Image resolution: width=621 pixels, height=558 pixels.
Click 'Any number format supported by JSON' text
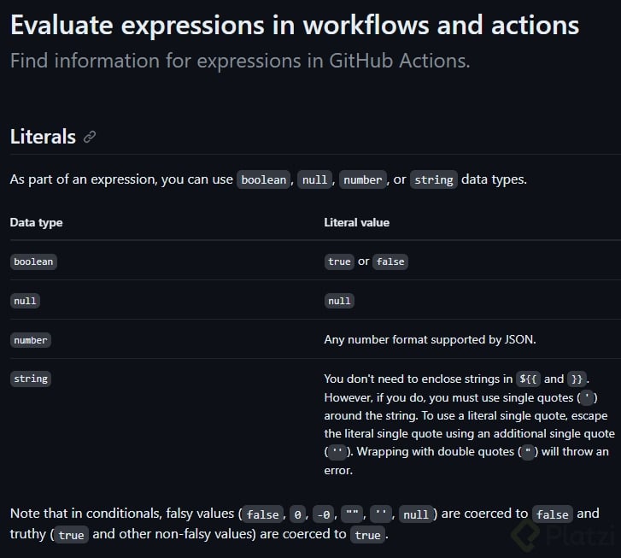tap(430, 340)
